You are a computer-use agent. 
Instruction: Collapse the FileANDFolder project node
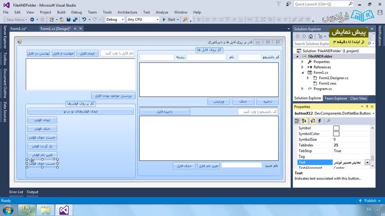(298, 56)
